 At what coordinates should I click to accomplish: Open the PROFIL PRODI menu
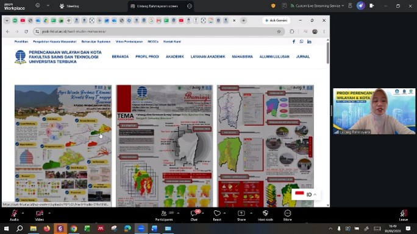tap(147, 57)
